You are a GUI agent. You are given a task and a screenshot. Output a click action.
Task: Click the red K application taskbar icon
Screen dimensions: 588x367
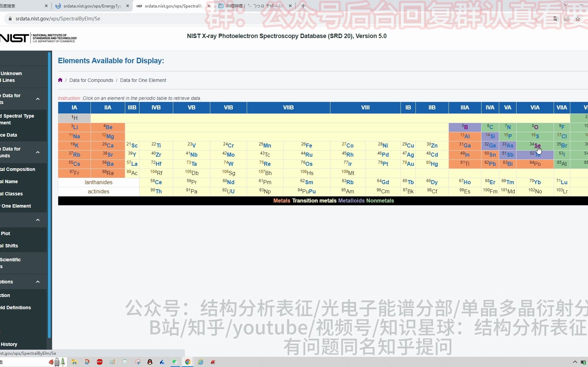(x=213, y=362)
